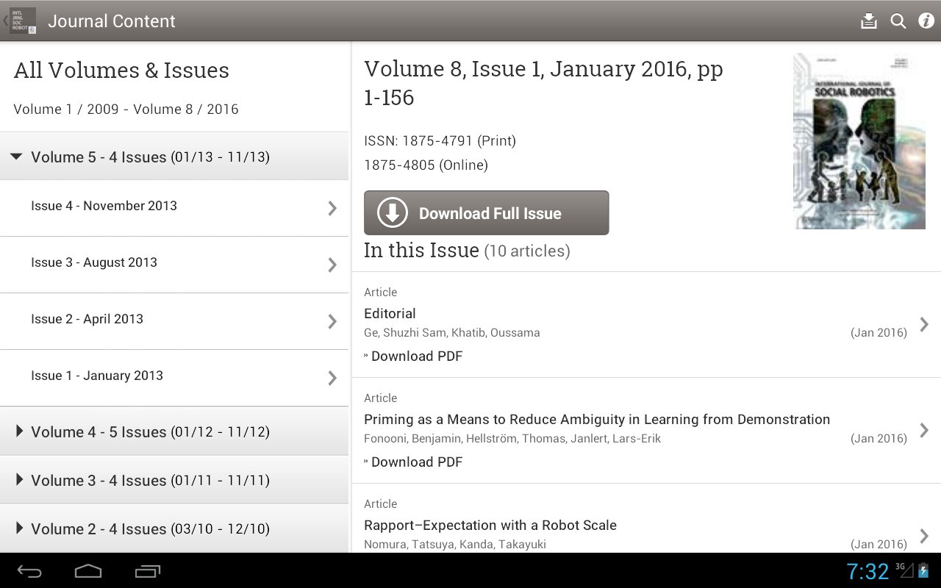
Task: Open Issue 1 - January 2013
Action: tap(174, 376)
